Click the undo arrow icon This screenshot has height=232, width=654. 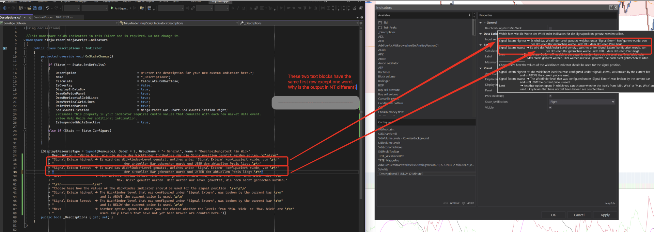[x=48, y=8]
